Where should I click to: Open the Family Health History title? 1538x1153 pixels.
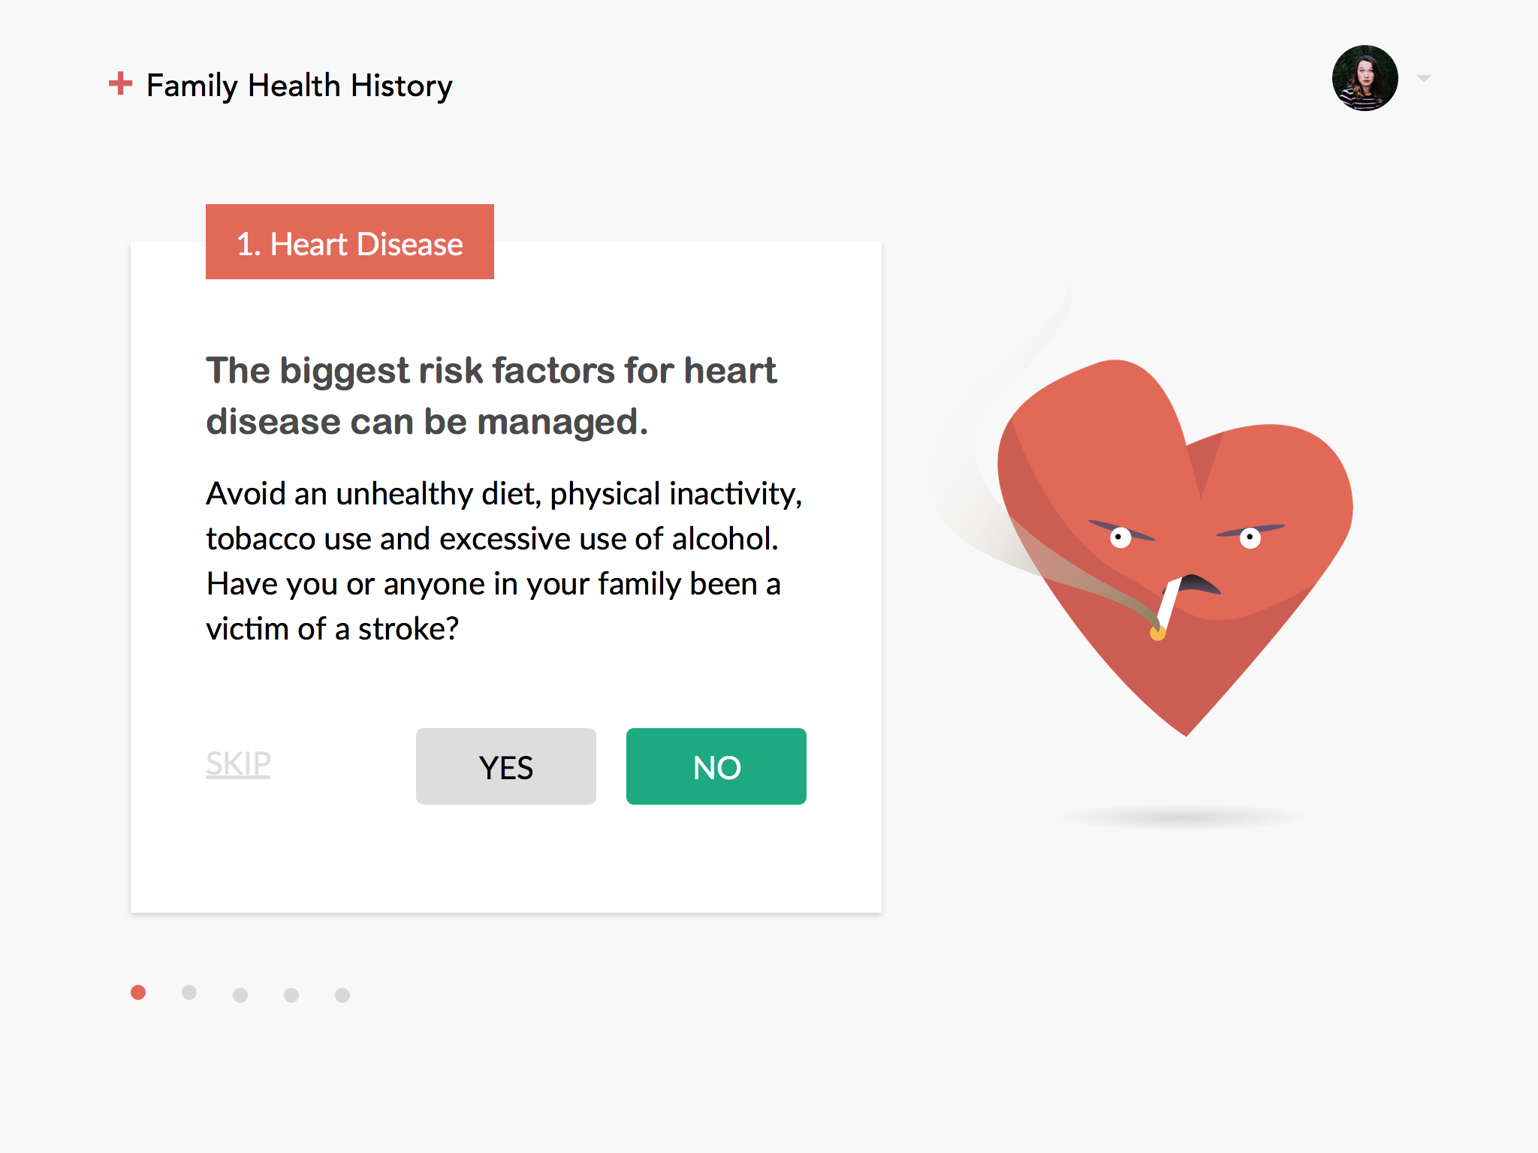pos(300,86)
